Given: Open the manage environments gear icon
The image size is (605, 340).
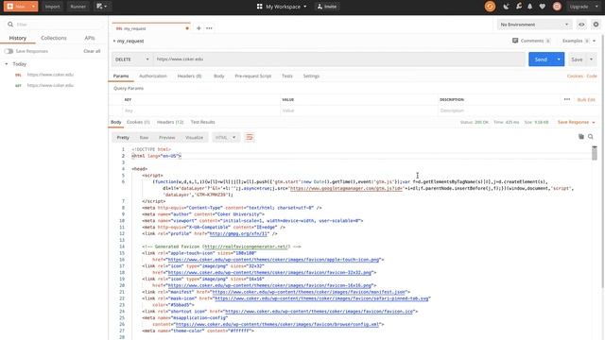Looking at the screenshot, I should click(596, 25).
